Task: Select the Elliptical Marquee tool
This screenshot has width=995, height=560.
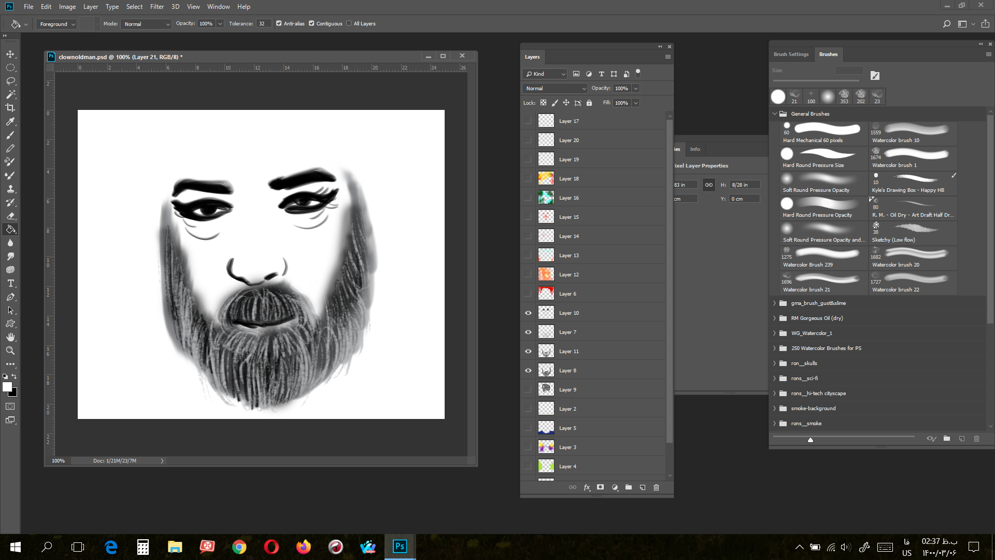Action: tap(10, 67)
